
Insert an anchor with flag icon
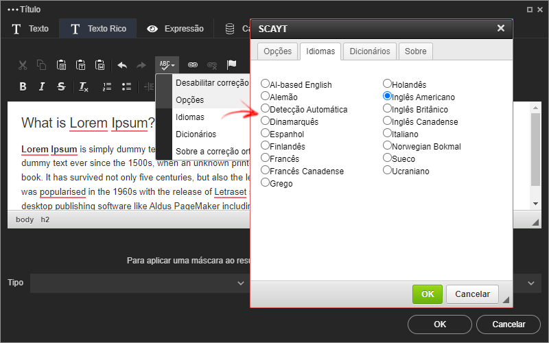pos(231,65)
